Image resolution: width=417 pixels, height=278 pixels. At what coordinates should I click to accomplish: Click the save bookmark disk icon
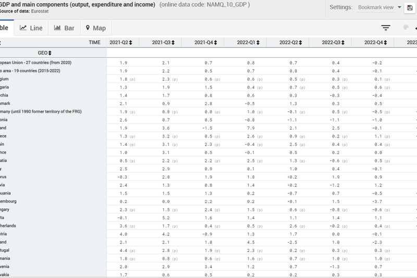[x=410, y=8]
